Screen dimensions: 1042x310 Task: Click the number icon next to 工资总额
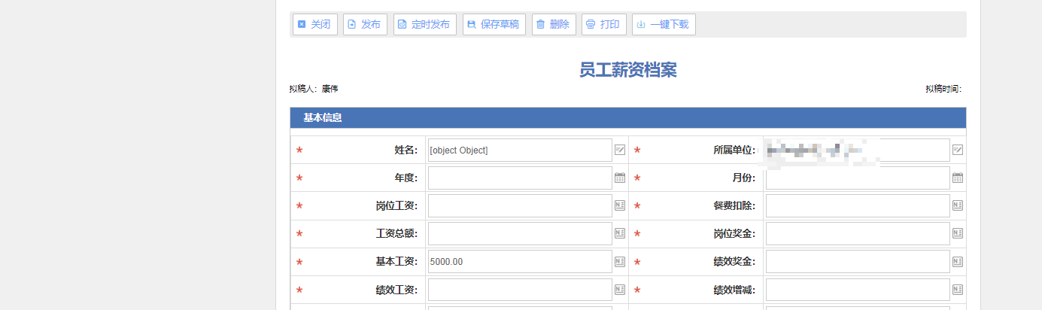620,233
